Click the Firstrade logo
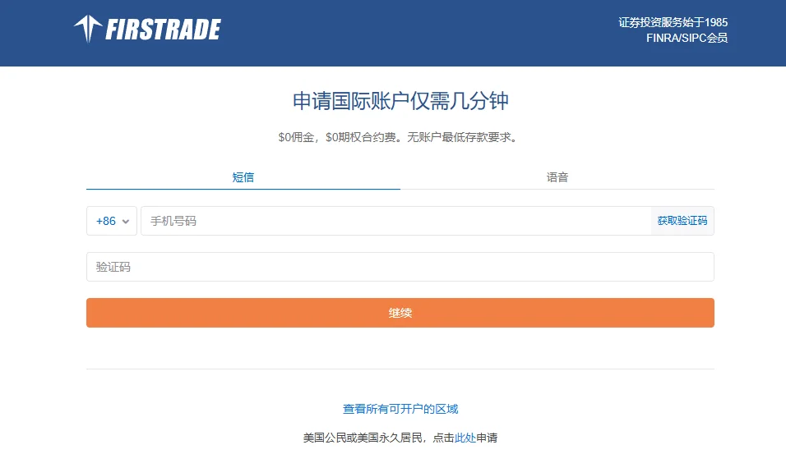The height and width of the screenshot is (454, 786). click(147, 29)
